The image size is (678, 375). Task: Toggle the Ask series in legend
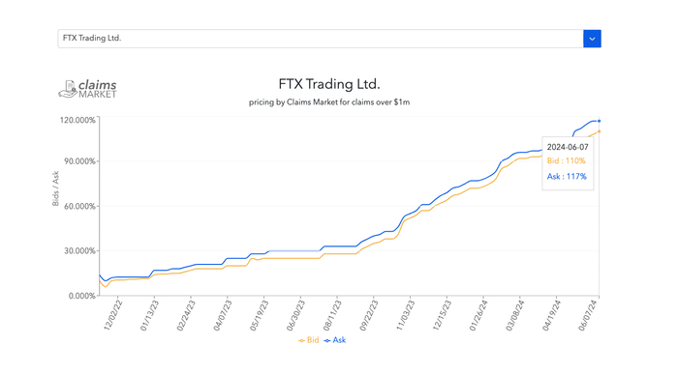pyautogui.click(x=335, y=340)
